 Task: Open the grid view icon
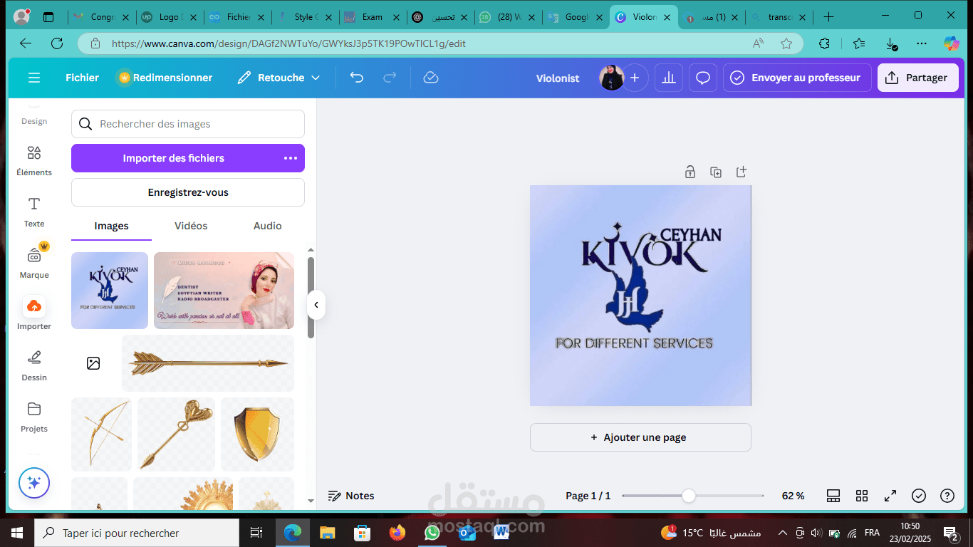click(862, 496)
